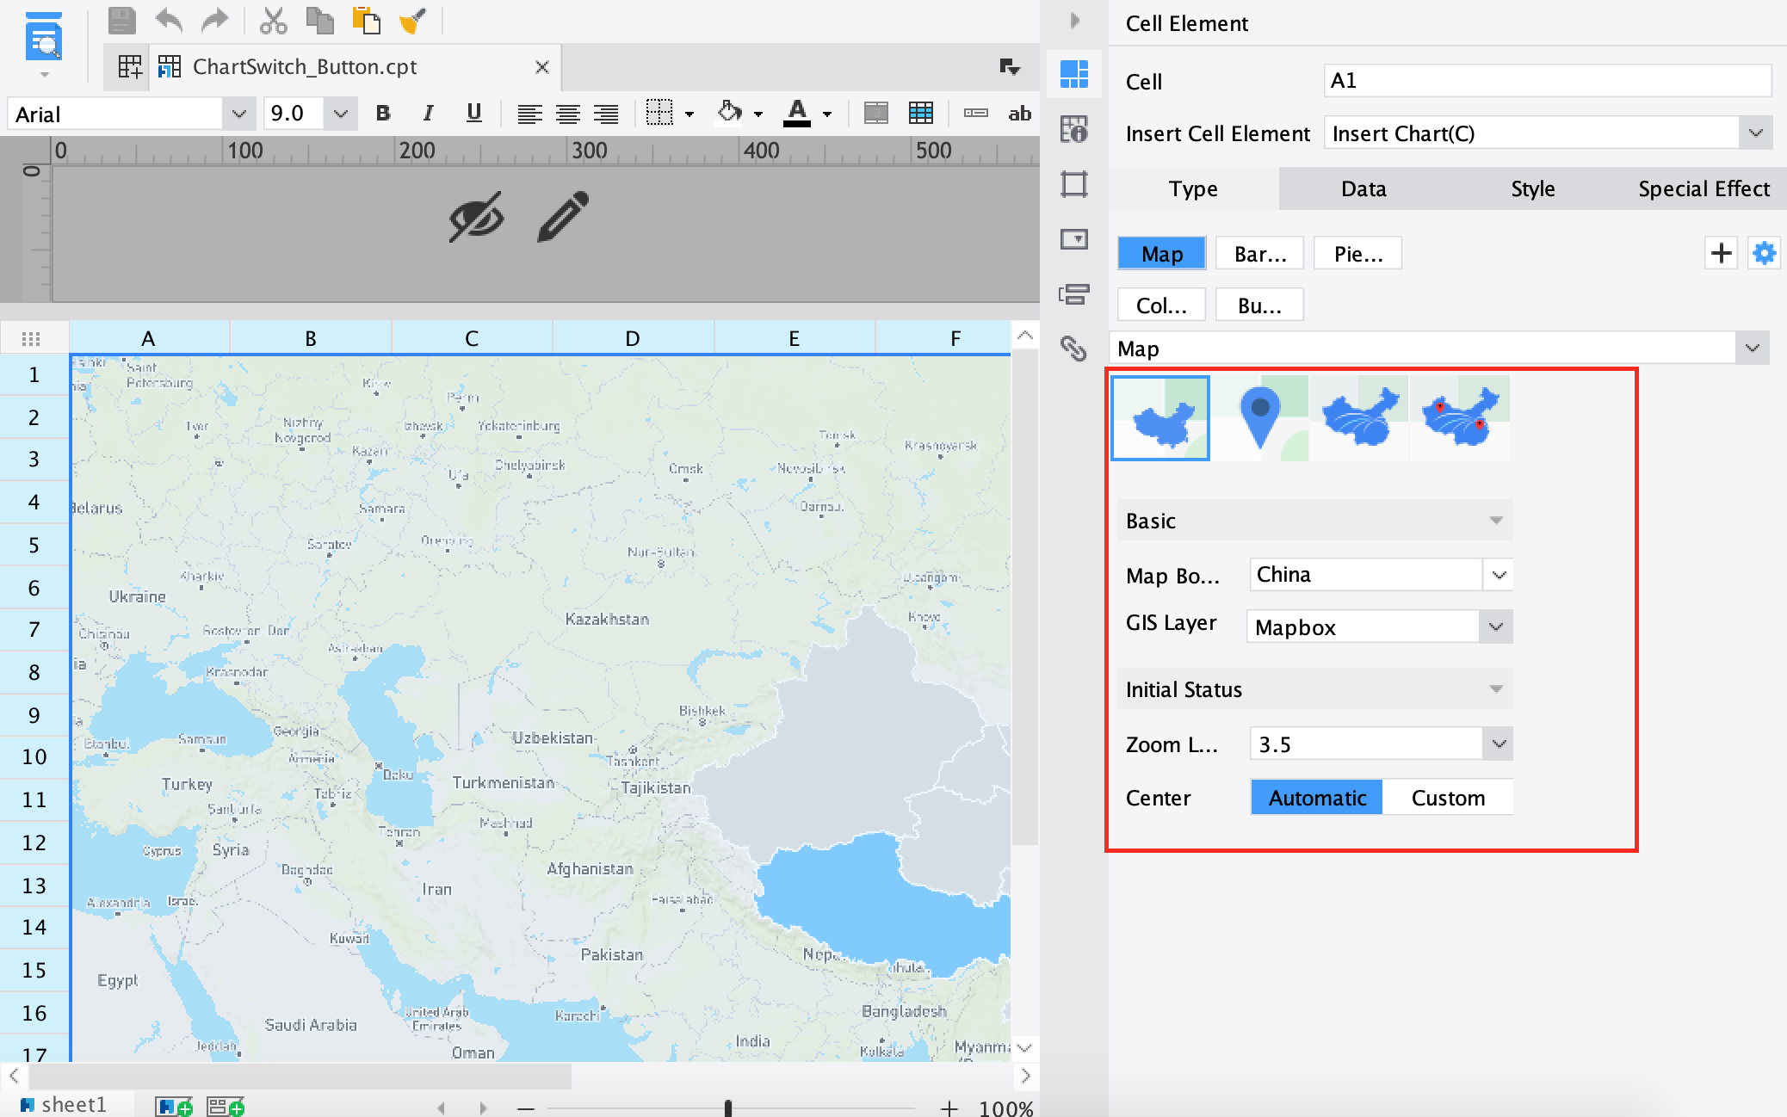Open the font size 9.0 dropdown
This screenshot has height=1117, width=1787.
[340, 114]
